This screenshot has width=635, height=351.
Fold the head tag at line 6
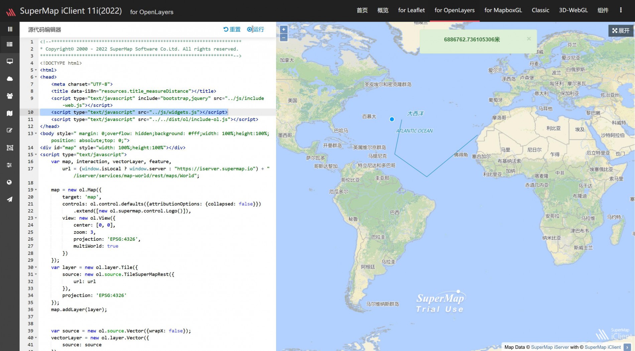pyautogui.click(x=36, y=77)
